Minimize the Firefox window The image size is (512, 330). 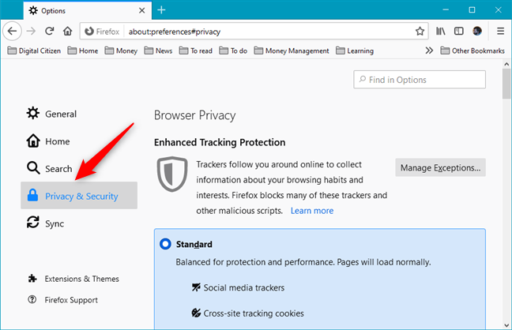(446, 9)
